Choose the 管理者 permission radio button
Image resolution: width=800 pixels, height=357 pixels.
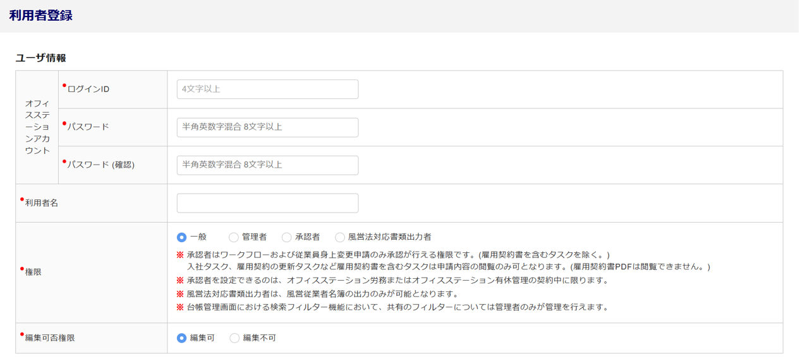tap(234, 237)
